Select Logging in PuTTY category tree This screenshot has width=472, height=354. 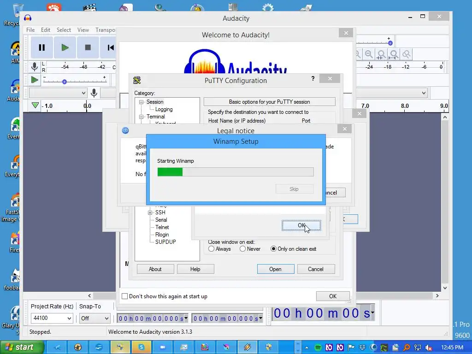pos(164,109)
